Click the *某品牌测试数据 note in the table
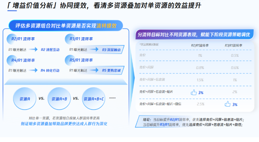Image resolution: width=259 pixels, height=142 pixels. click(149, 45)
